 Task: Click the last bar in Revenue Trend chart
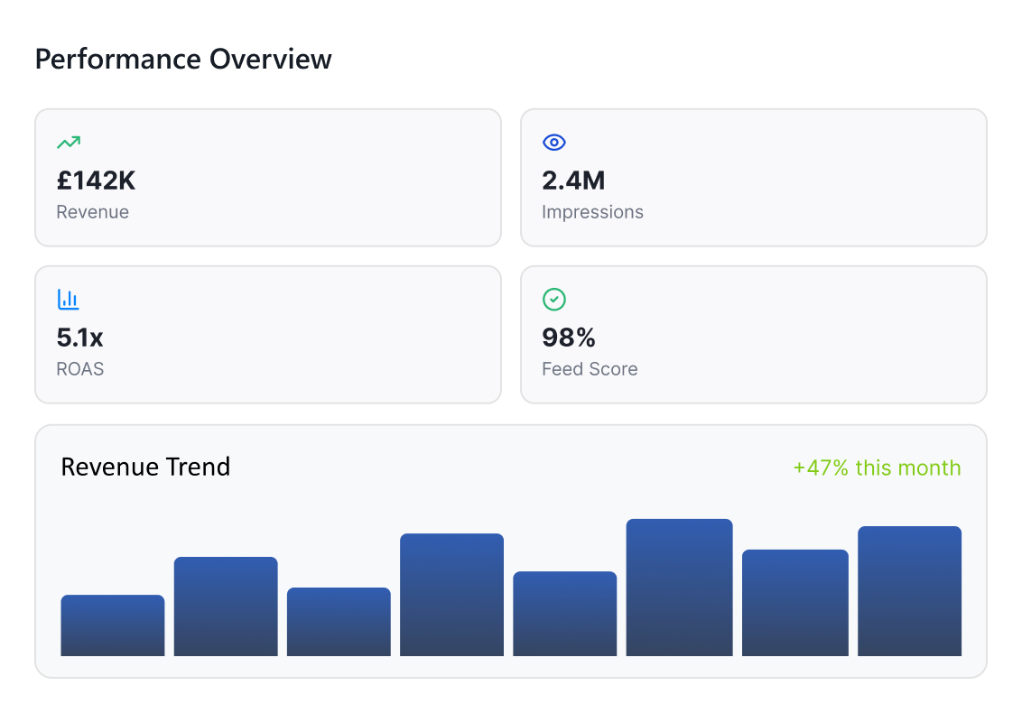point(909,591)
